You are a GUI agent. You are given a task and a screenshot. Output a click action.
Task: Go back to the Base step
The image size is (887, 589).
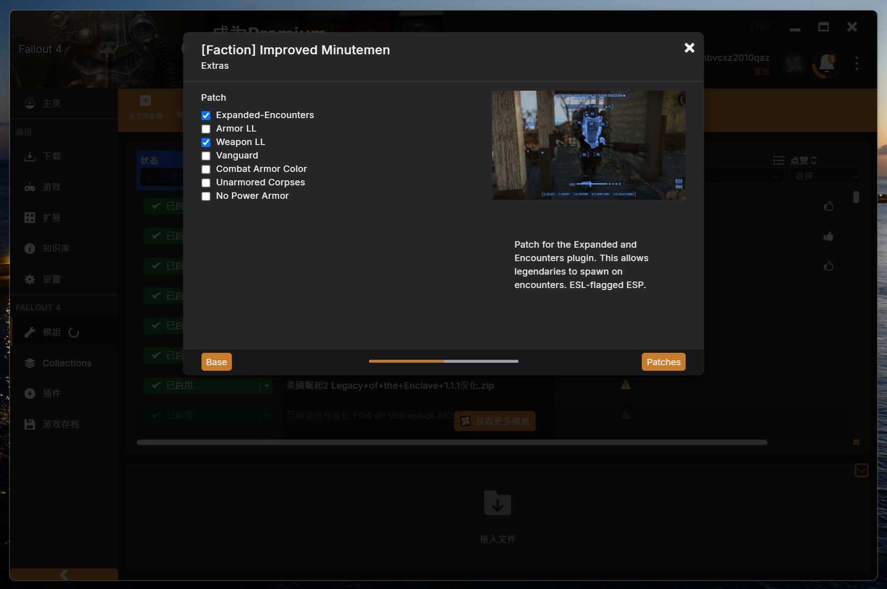pos(216,362)
